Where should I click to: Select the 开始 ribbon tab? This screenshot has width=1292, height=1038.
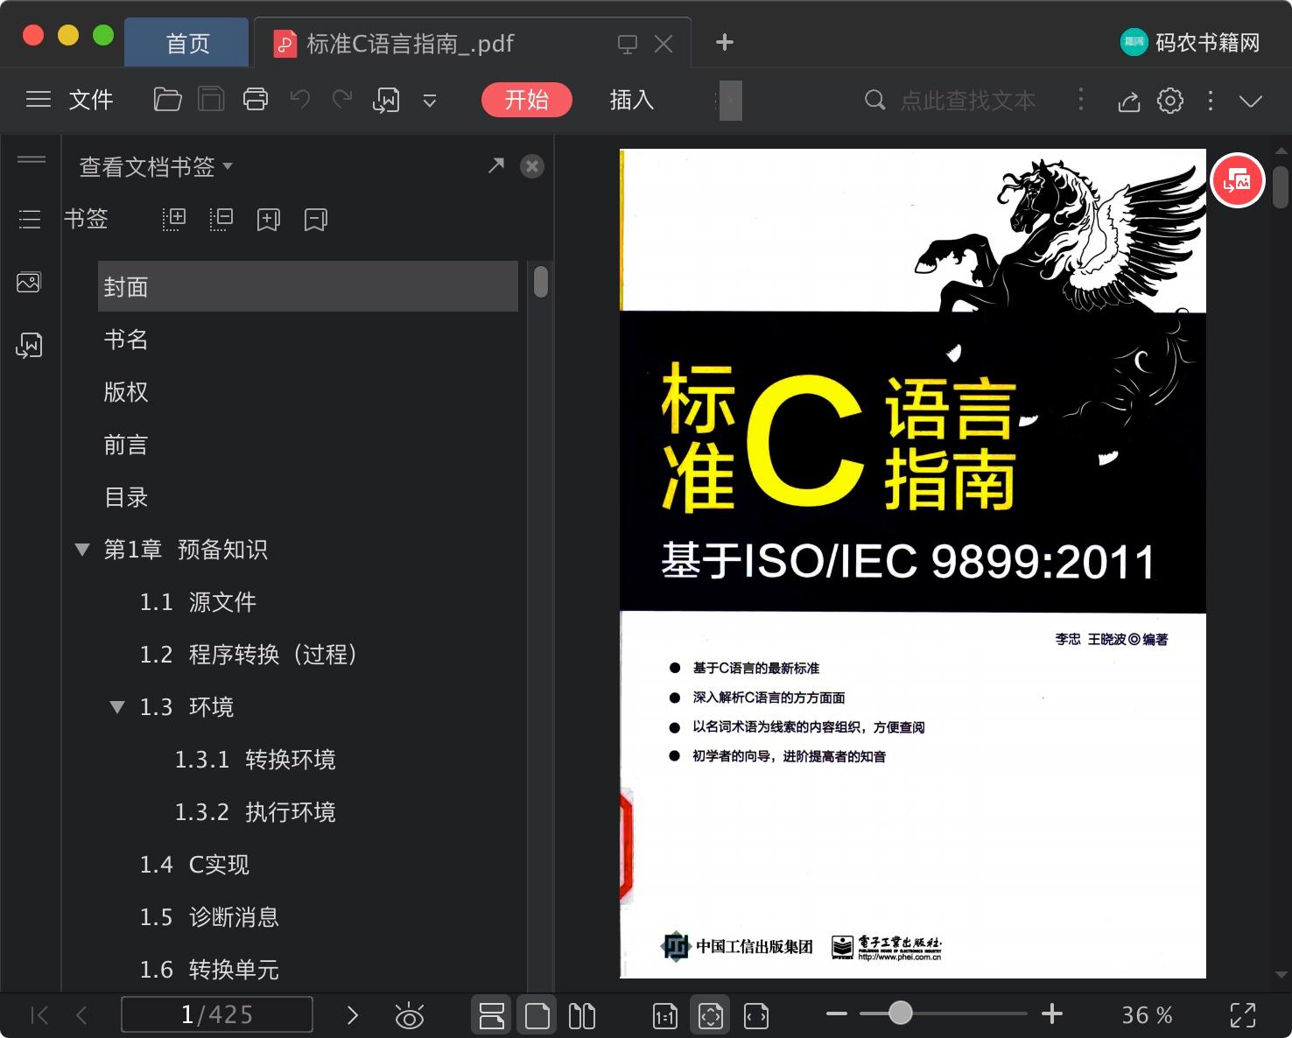pyautogui.click(x=526, y=100)
